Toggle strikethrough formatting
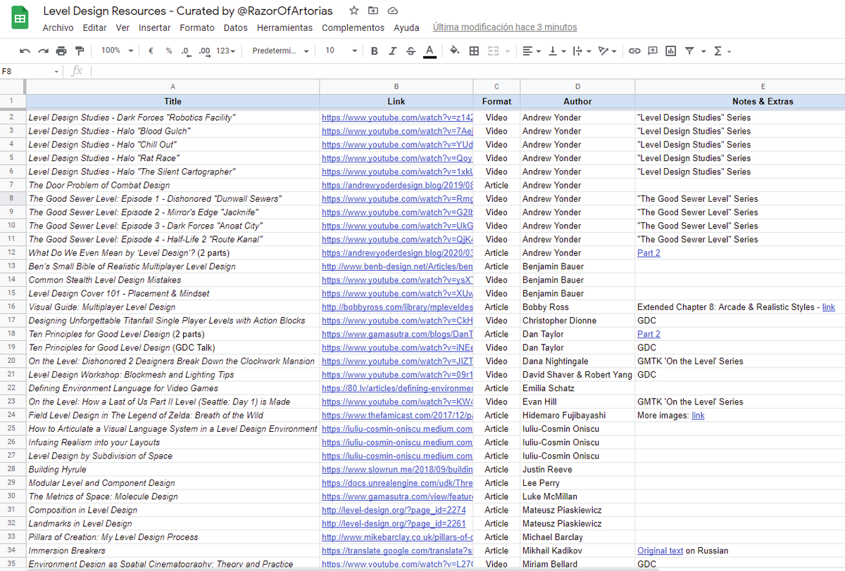The height and width of the screenshot is (571, 845). pyautogui.click(x=411, y=51)
